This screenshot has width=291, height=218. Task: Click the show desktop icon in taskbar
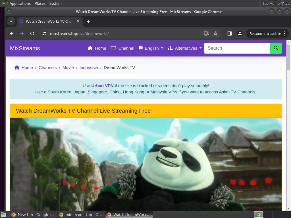3,215
